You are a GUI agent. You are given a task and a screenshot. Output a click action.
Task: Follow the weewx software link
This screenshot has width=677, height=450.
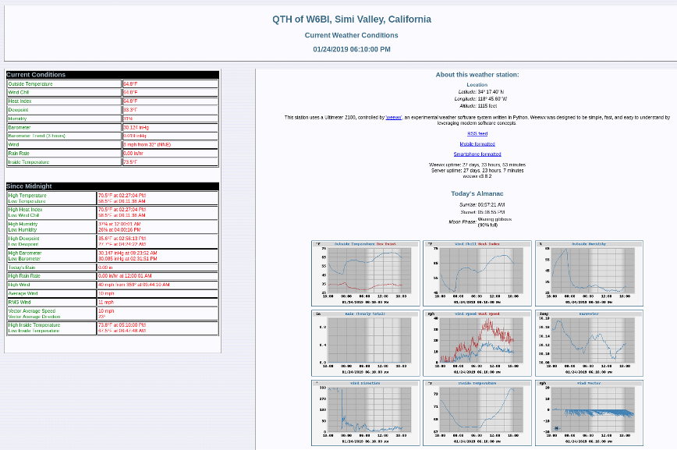(x=393, y=118)
